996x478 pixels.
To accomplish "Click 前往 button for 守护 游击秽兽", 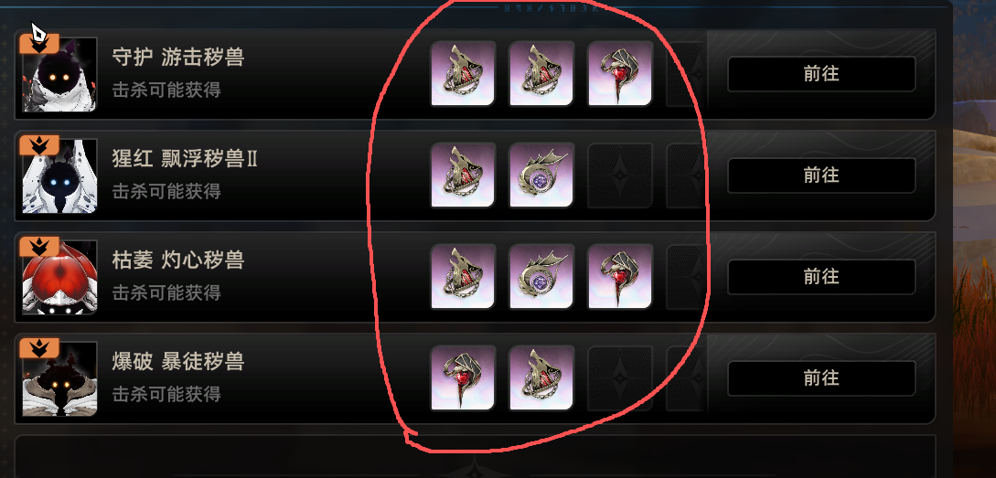I will pos(821,74).
